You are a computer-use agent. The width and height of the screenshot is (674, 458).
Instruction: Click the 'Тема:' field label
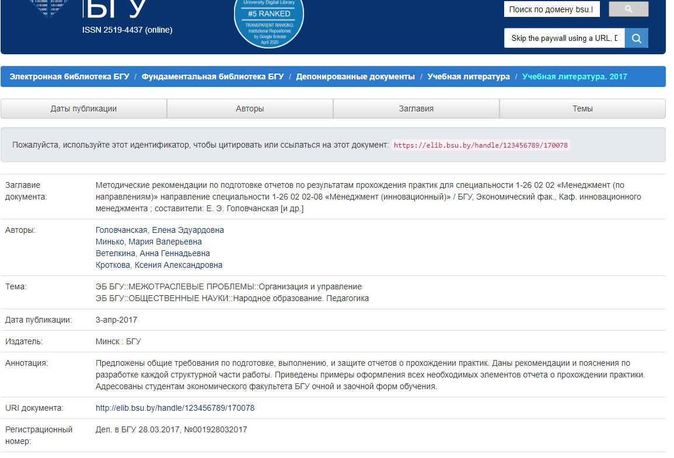(16, 286)
